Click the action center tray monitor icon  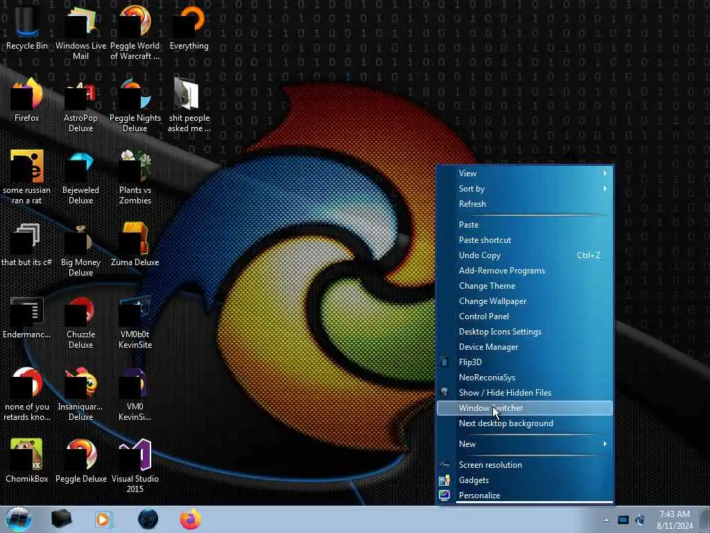tap(623, 520)
